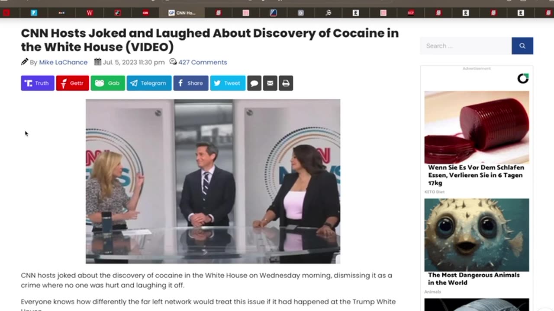The image size is (554, 311).
Task: Click the 'Advertisement' label in sidebar
Action: point(477,68)
